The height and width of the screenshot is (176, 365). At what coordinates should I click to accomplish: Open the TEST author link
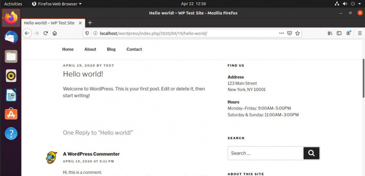click(x=109, y=65)
